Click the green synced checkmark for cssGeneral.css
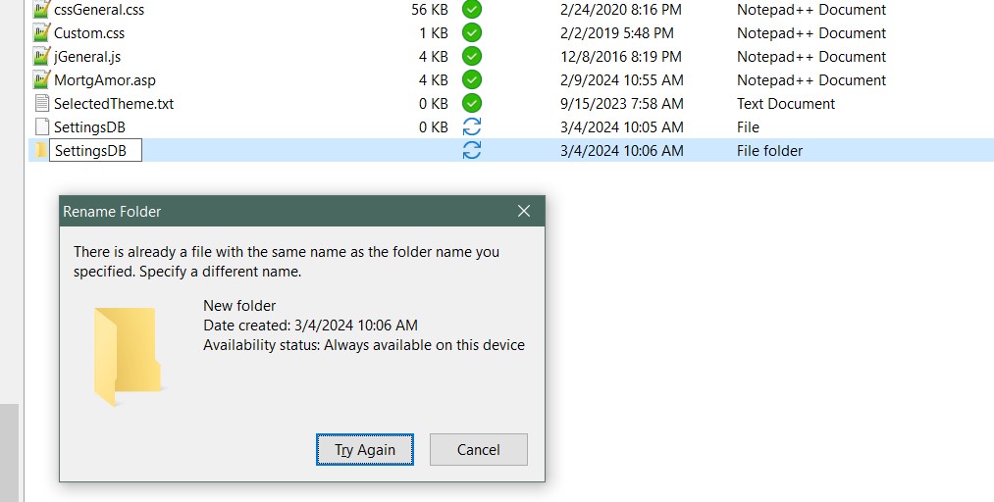Screen dimensions: 994x502 click(472, 10)
